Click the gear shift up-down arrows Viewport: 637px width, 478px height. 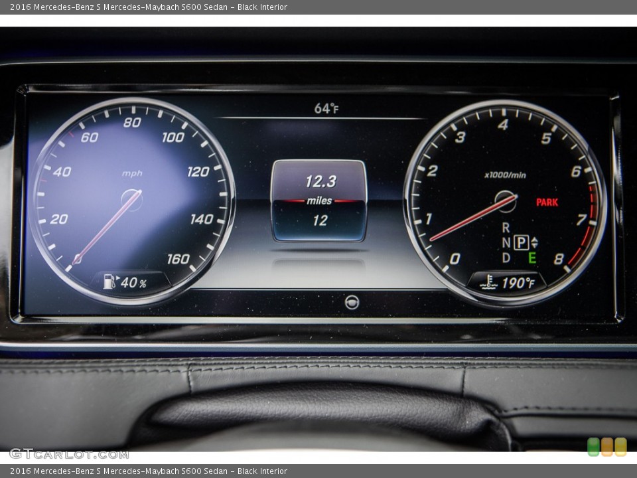coord(534,243)
